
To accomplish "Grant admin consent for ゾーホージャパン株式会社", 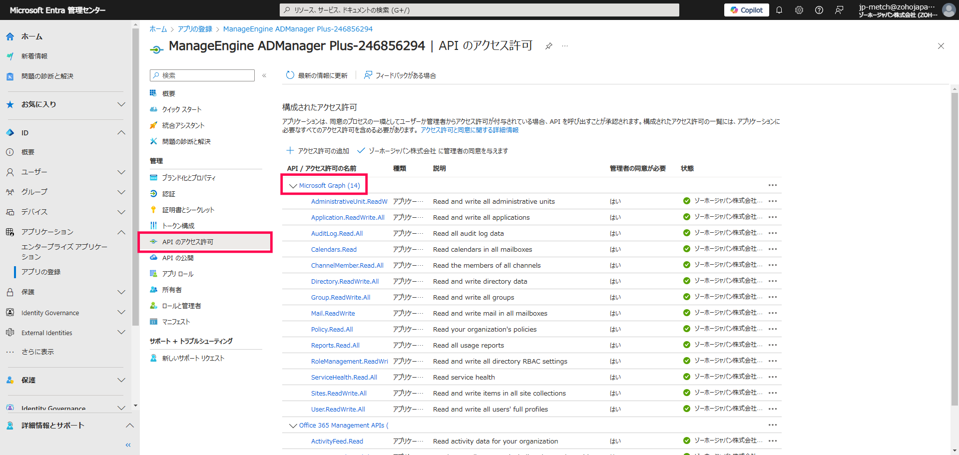I will 433,151.
